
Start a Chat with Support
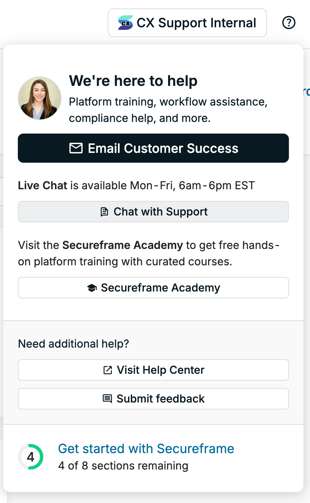pyautogui.click(x=153, y=212)
